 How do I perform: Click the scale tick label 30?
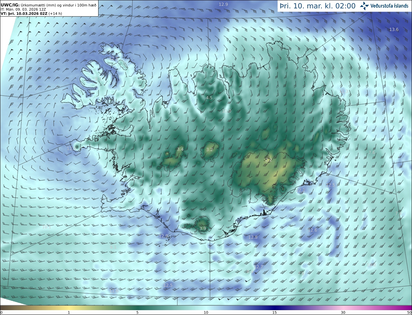[343, 312]
